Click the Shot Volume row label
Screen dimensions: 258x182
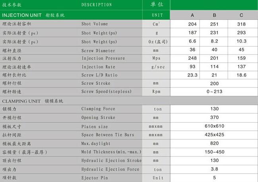tap(95, 24)
